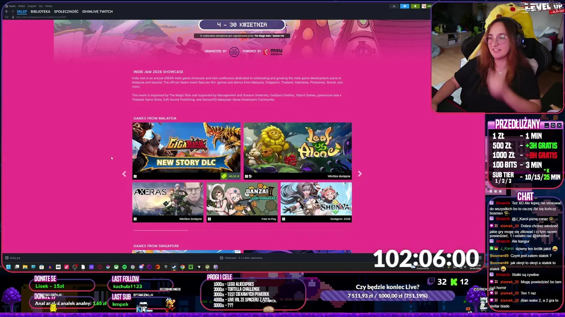The height and width of the screenshot is (317, 565).
Task: Open Discord from the taskbar
Action: click(141, 267)
